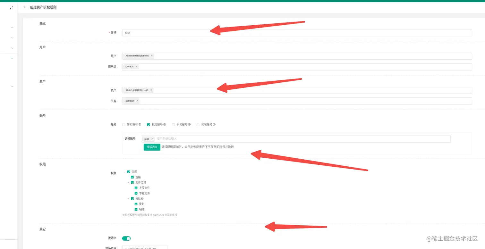Toggle the sidebar collapse icon at top left
The width and height of the screenshot is (485, 249).
coord(11,7)
